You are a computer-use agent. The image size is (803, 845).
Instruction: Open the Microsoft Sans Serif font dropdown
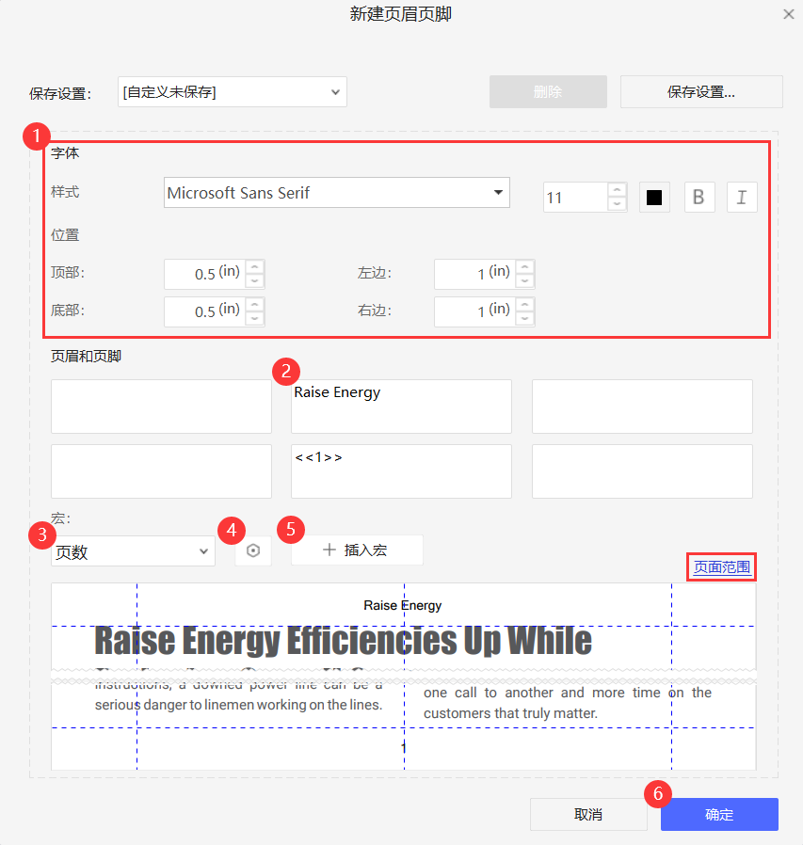click(x=336, y=192)
